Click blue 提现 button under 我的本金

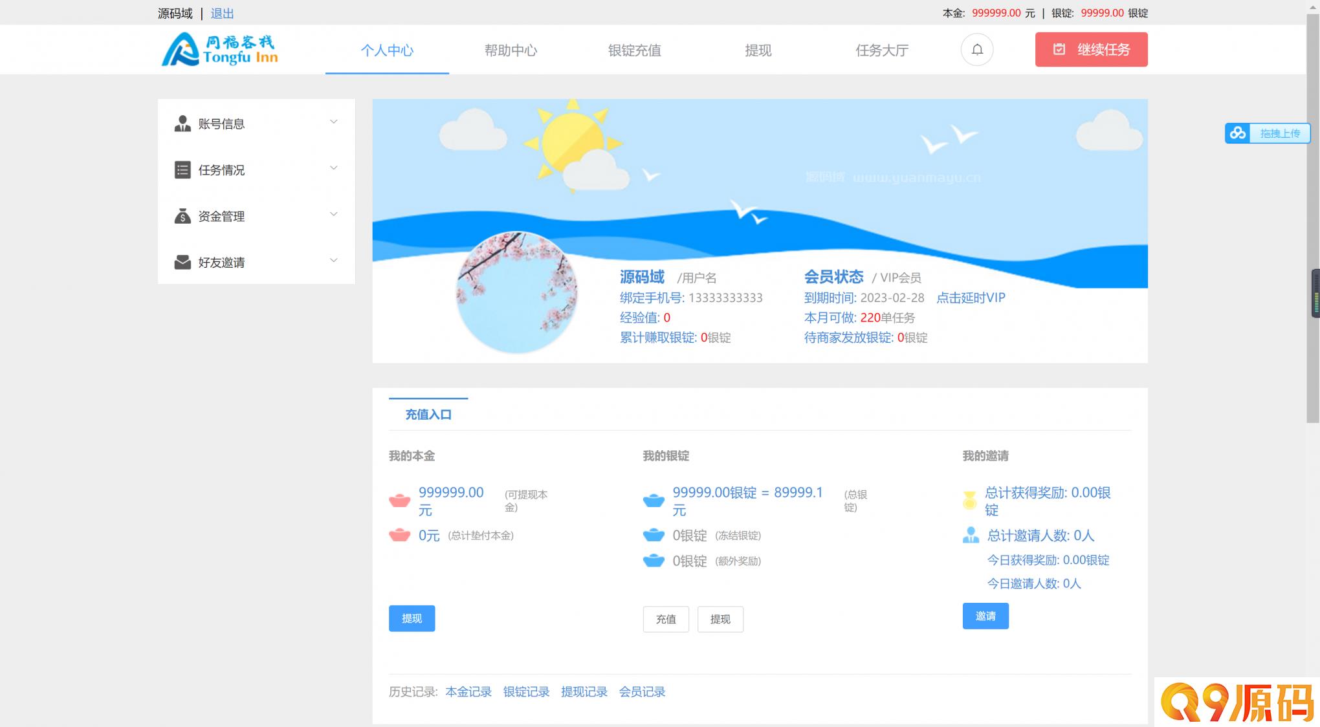pos(412,618)
